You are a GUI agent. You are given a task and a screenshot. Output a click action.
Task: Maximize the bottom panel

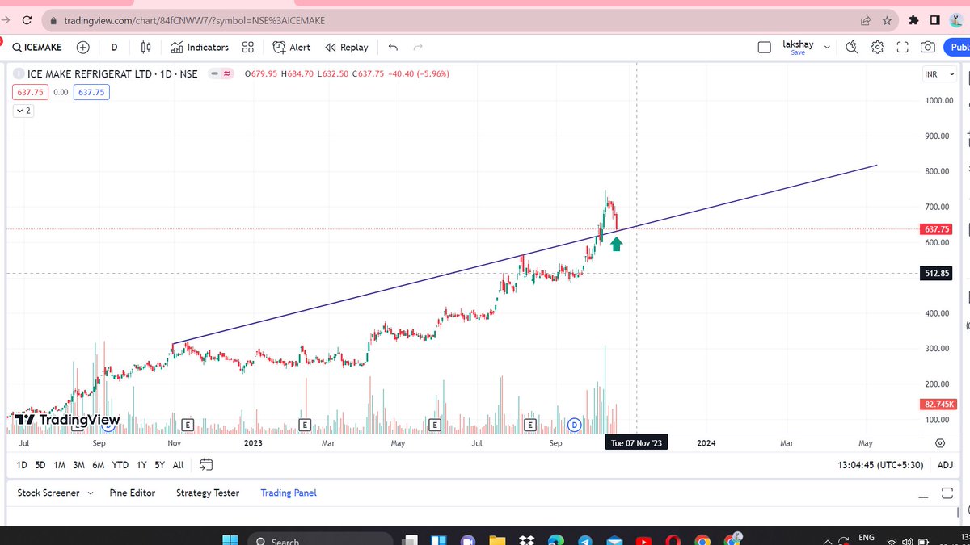[947, 493]
